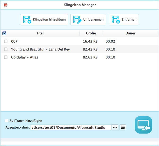Toggle the select-all checkbox in header
159x146 pixels.
(x=4, y=33)
